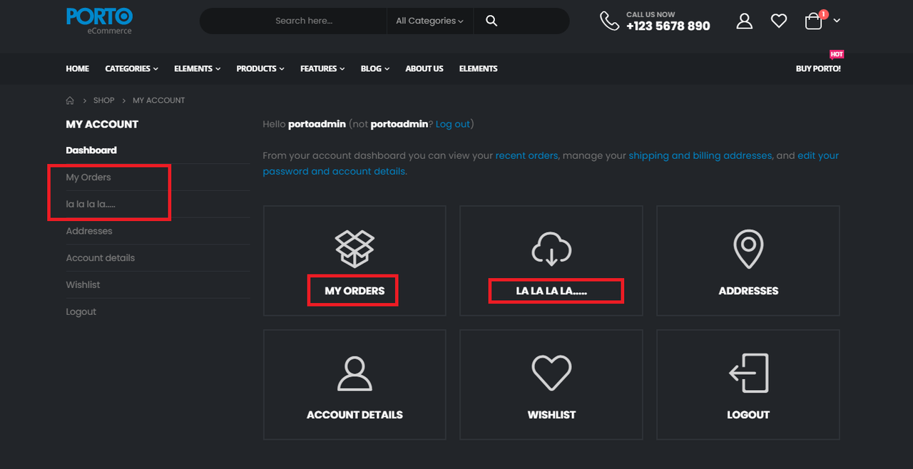Screen dimensions: 913x469
Task: Click the cloud download icon tile
Action: coord(551,249)
